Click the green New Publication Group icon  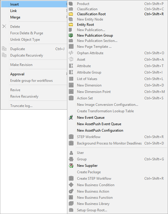[71, 35]
